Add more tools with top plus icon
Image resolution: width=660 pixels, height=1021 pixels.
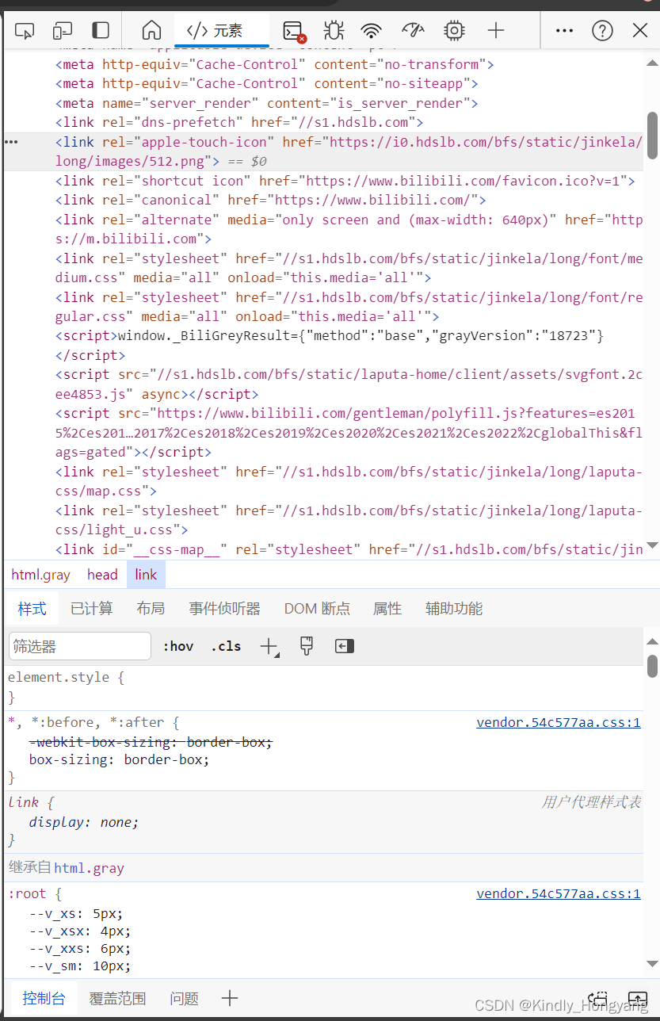tap(496, 31)
